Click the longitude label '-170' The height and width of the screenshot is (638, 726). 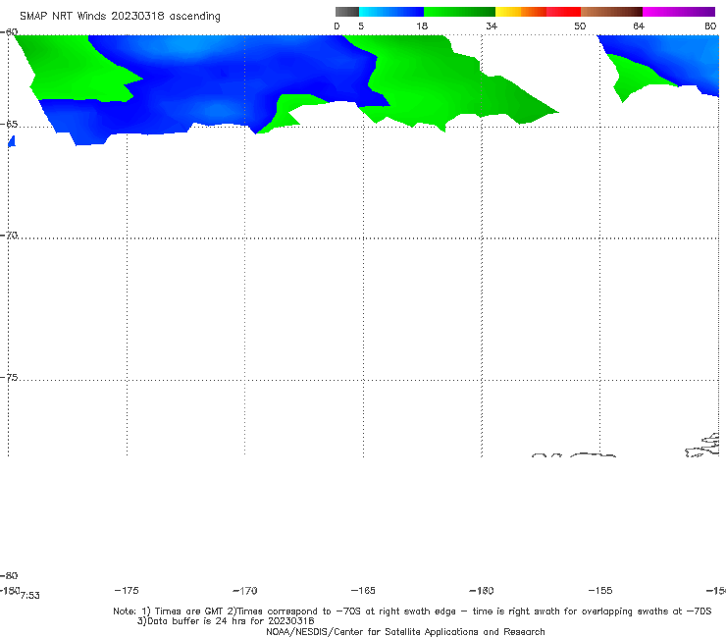coord(245,591)
